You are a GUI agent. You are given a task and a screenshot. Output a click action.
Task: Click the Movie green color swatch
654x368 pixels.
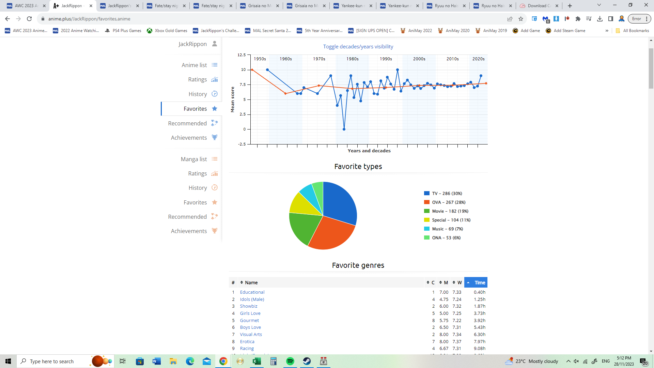point(427,211)
